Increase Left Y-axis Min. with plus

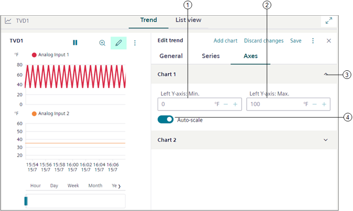235,104
